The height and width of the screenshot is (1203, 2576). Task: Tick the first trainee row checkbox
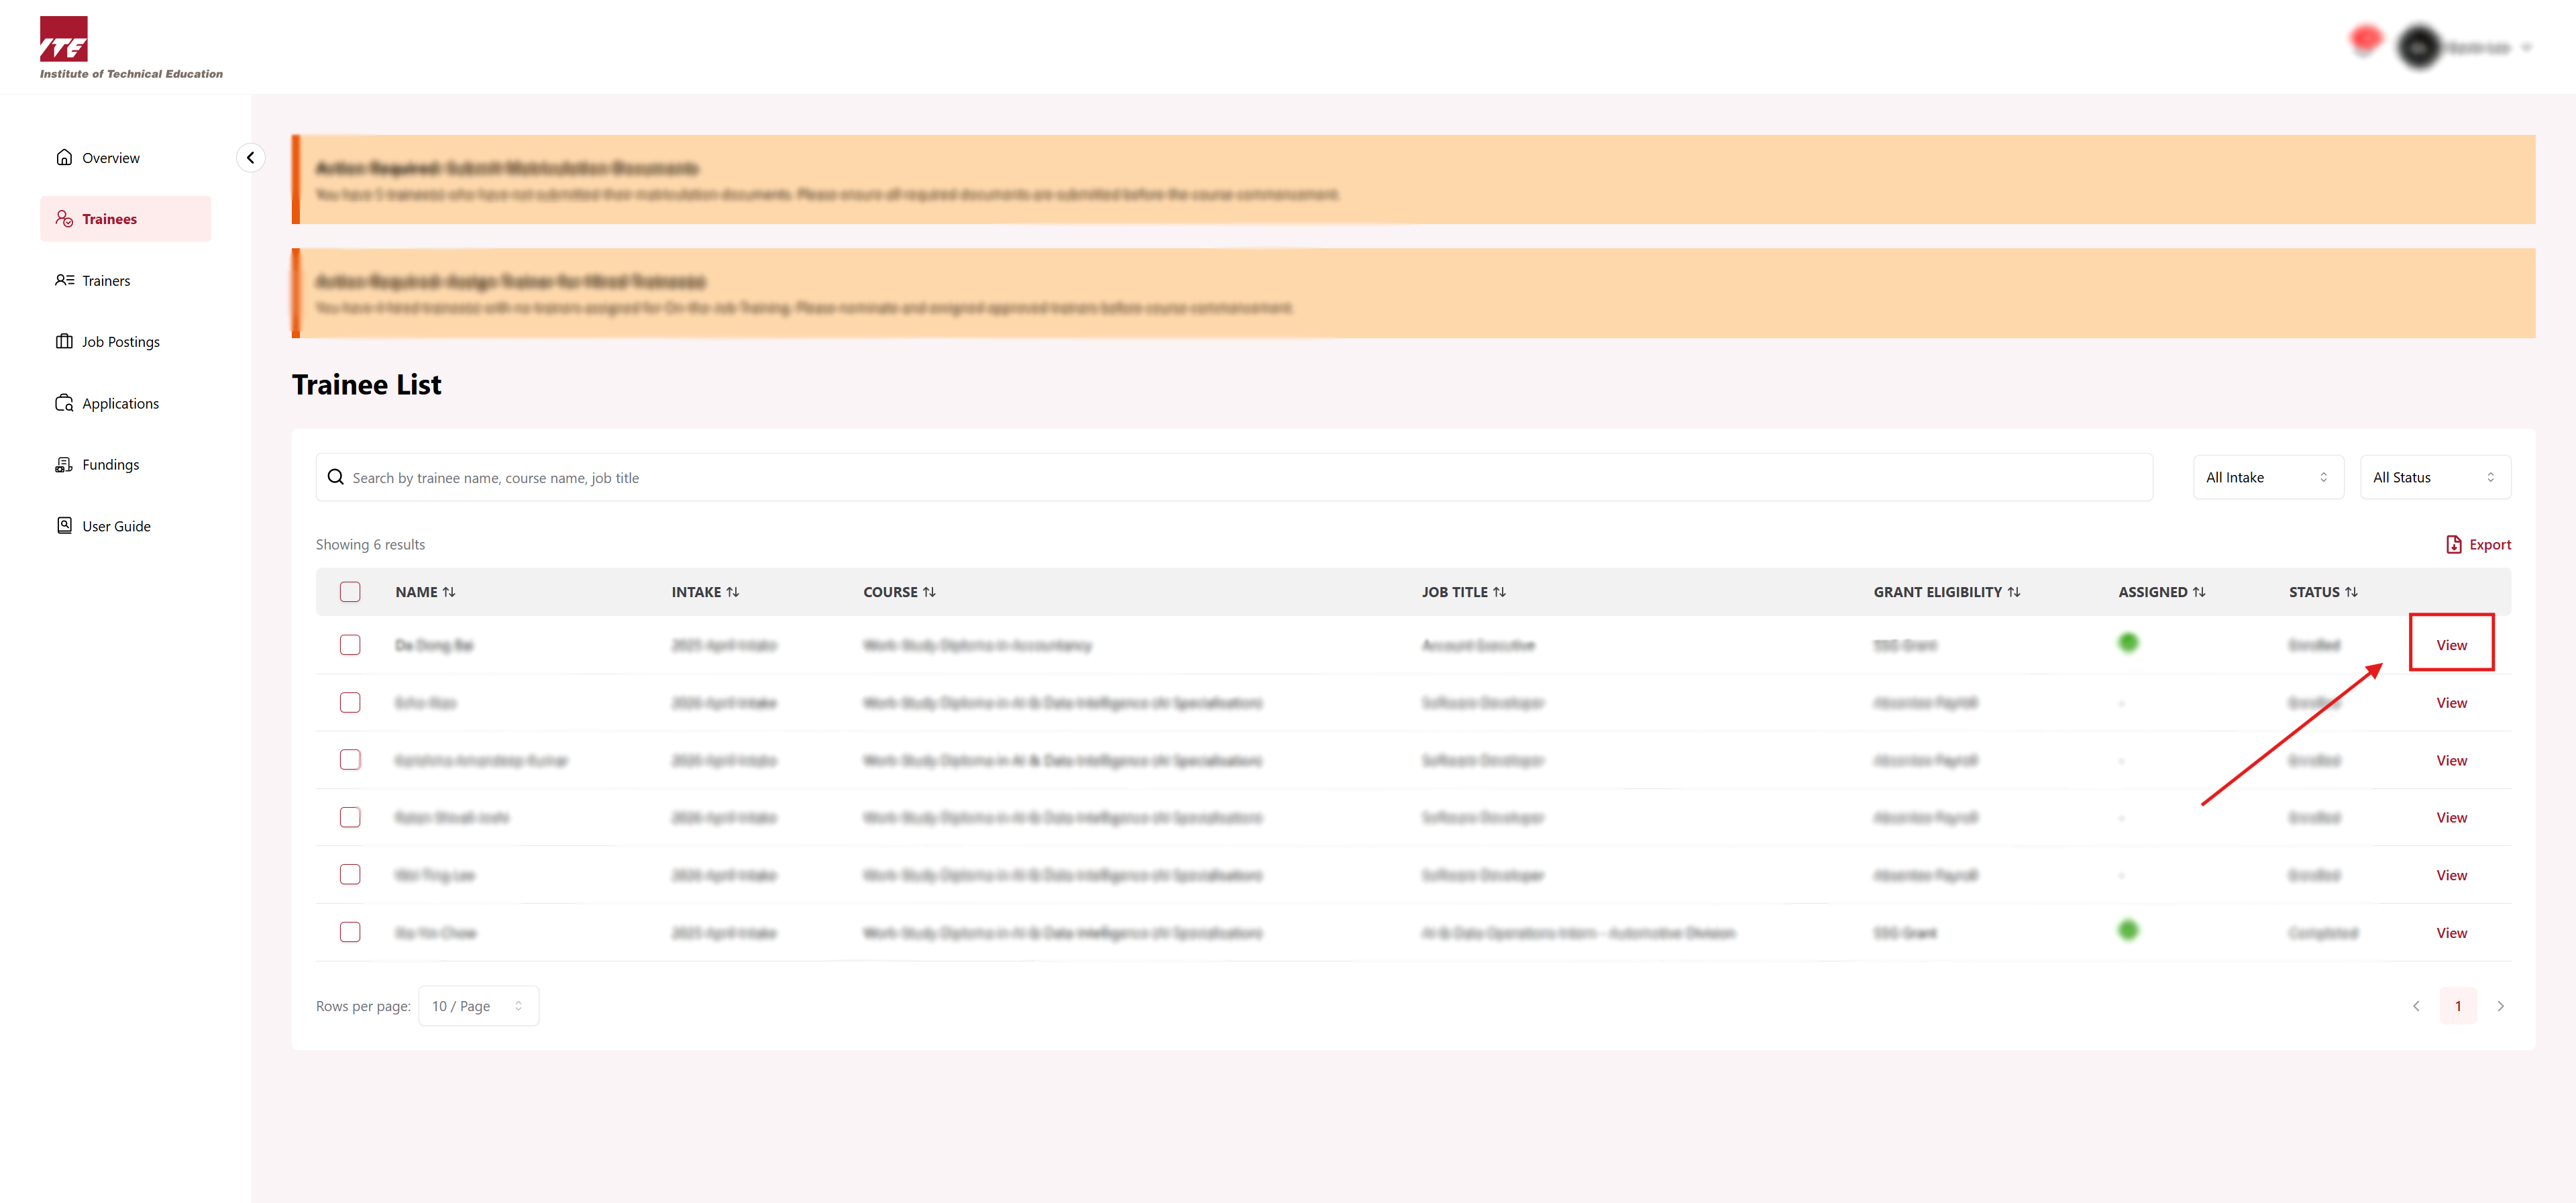coord(350,645)
